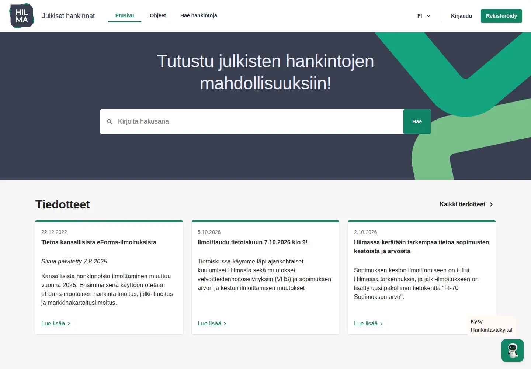Image resolution: width=531 pixels, height=369 pixels.
Task: Click the arrow next to Kaikki tiedotteet
Action: click(x=491, y=204)
